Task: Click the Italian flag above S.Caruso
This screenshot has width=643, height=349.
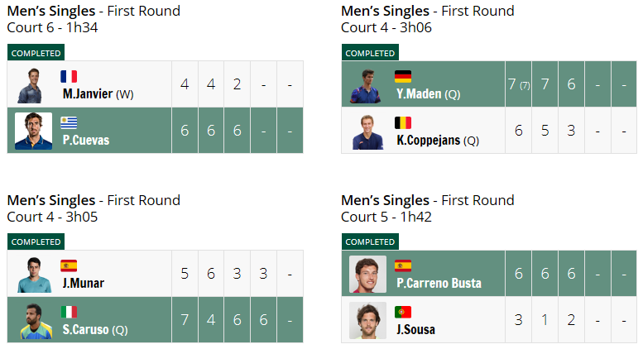Action: (x=69, y=312)
